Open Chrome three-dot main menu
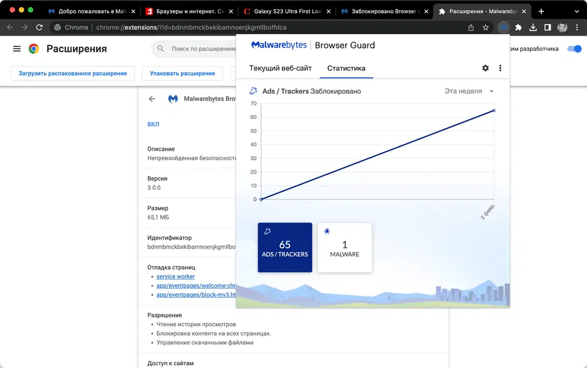 coord(577,28)
